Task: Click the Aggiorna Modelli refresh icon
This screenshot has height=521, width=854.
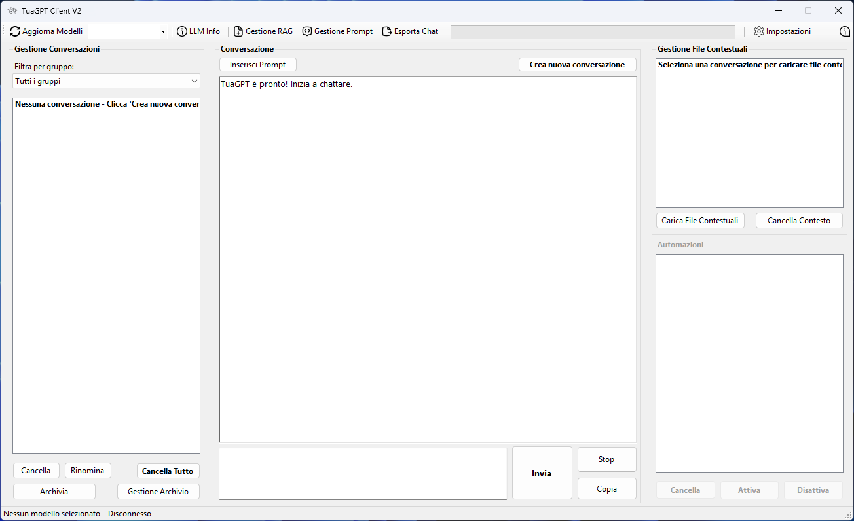Action: tap(15, 31)
